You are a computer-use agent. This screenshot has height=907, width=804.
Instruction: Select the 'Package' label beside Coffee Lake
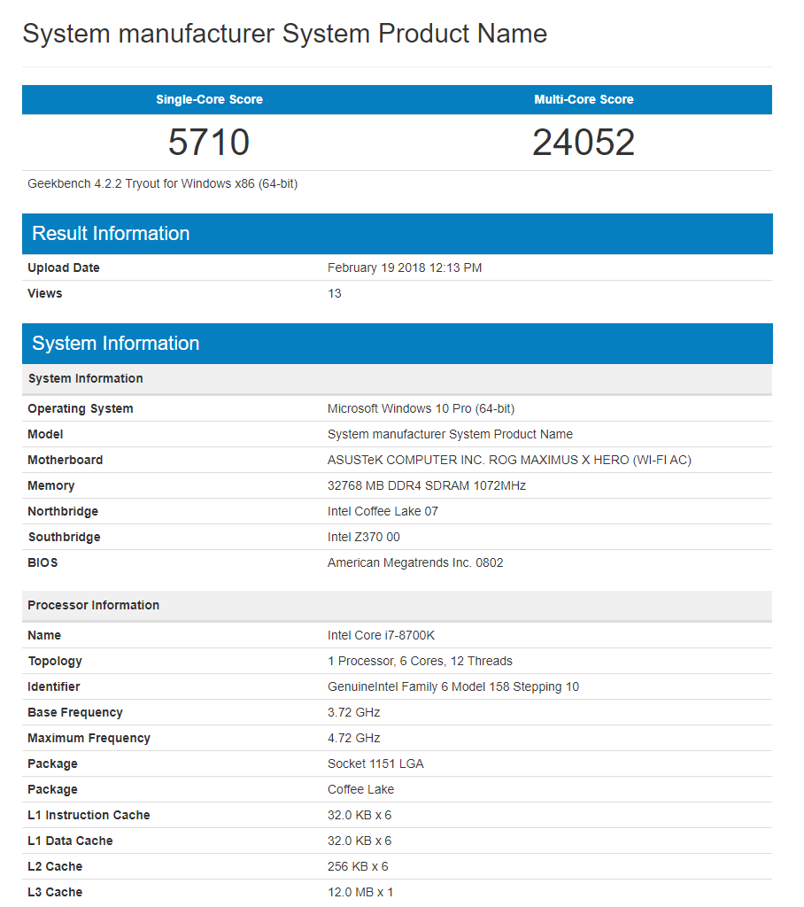coord(52,789)
